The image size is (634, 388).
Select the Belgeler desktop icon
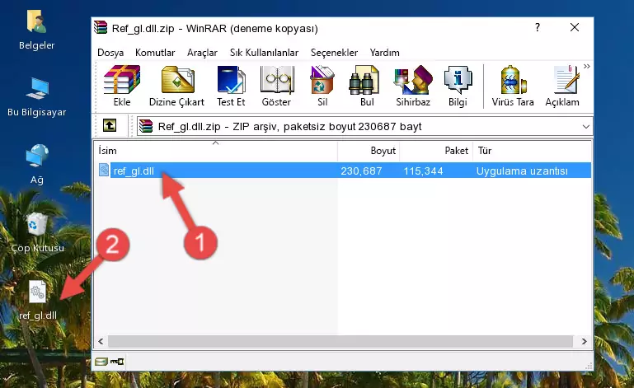pos(37,30)
